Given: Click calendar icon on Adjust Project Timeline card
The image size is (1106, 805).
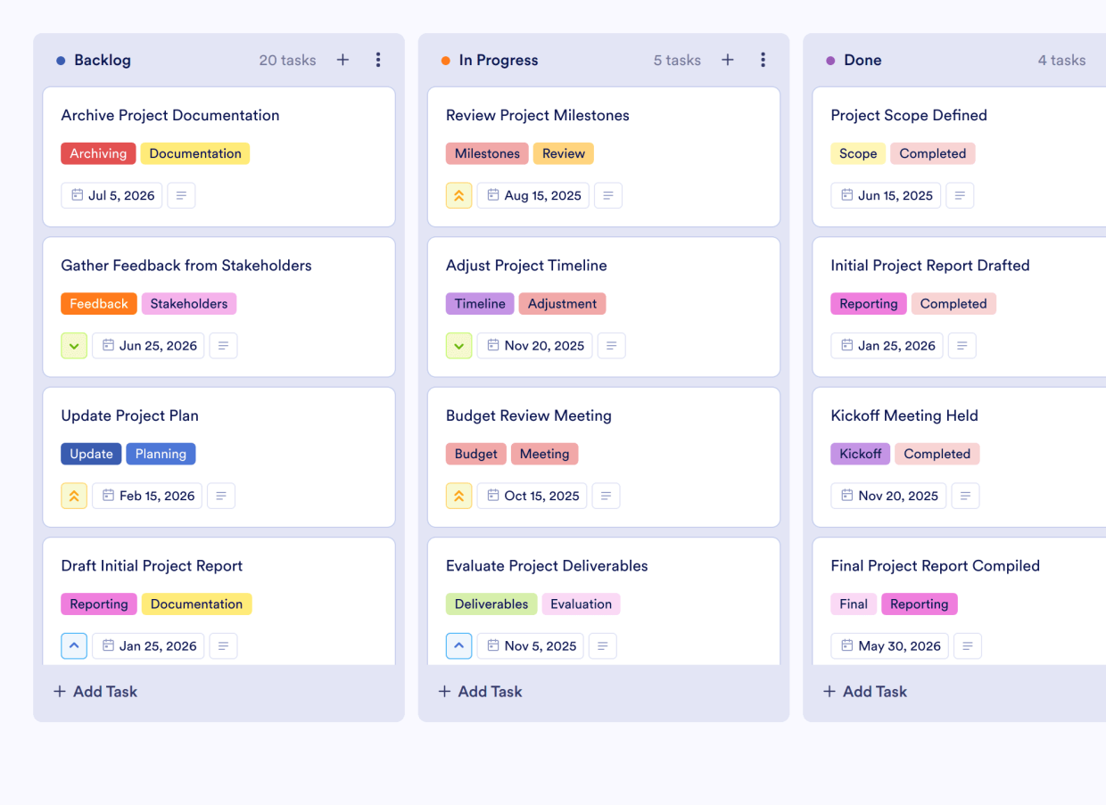Looking at the screenshot, I should click(x=494, y=346).
